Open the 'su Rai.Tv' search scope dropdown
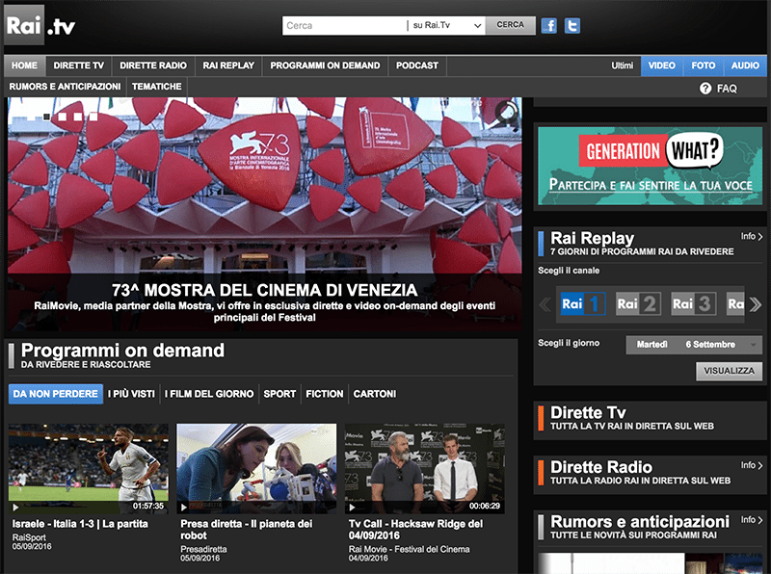 [x=444, y=26]
